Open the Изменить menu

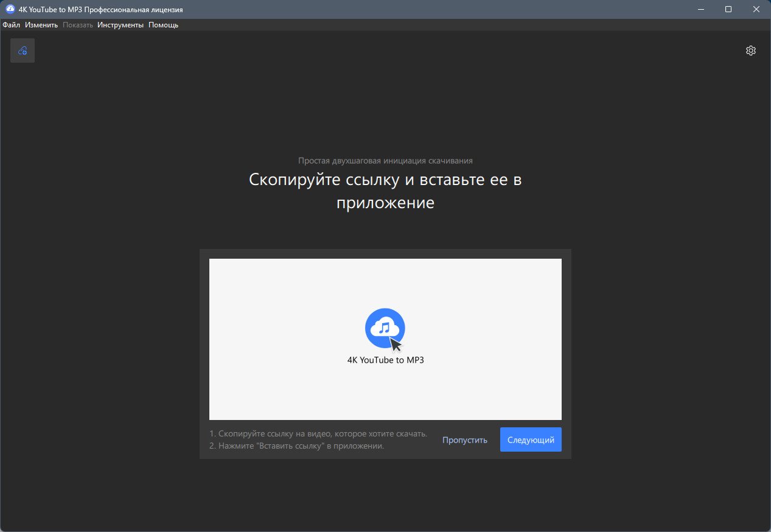tap(41, 25)
